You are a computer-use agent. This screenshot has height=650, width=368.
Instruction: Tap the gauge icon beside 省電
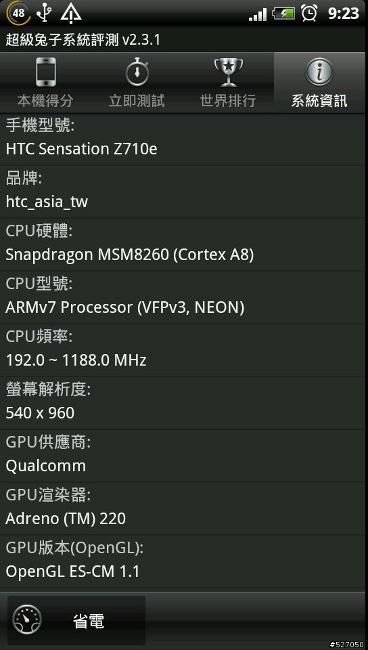(x=27, y=621)
